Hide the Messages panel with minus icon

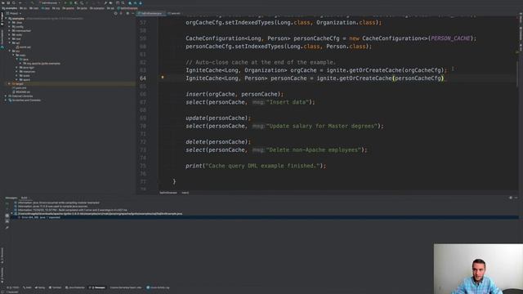pyautogui.click(x=516, y=198)
